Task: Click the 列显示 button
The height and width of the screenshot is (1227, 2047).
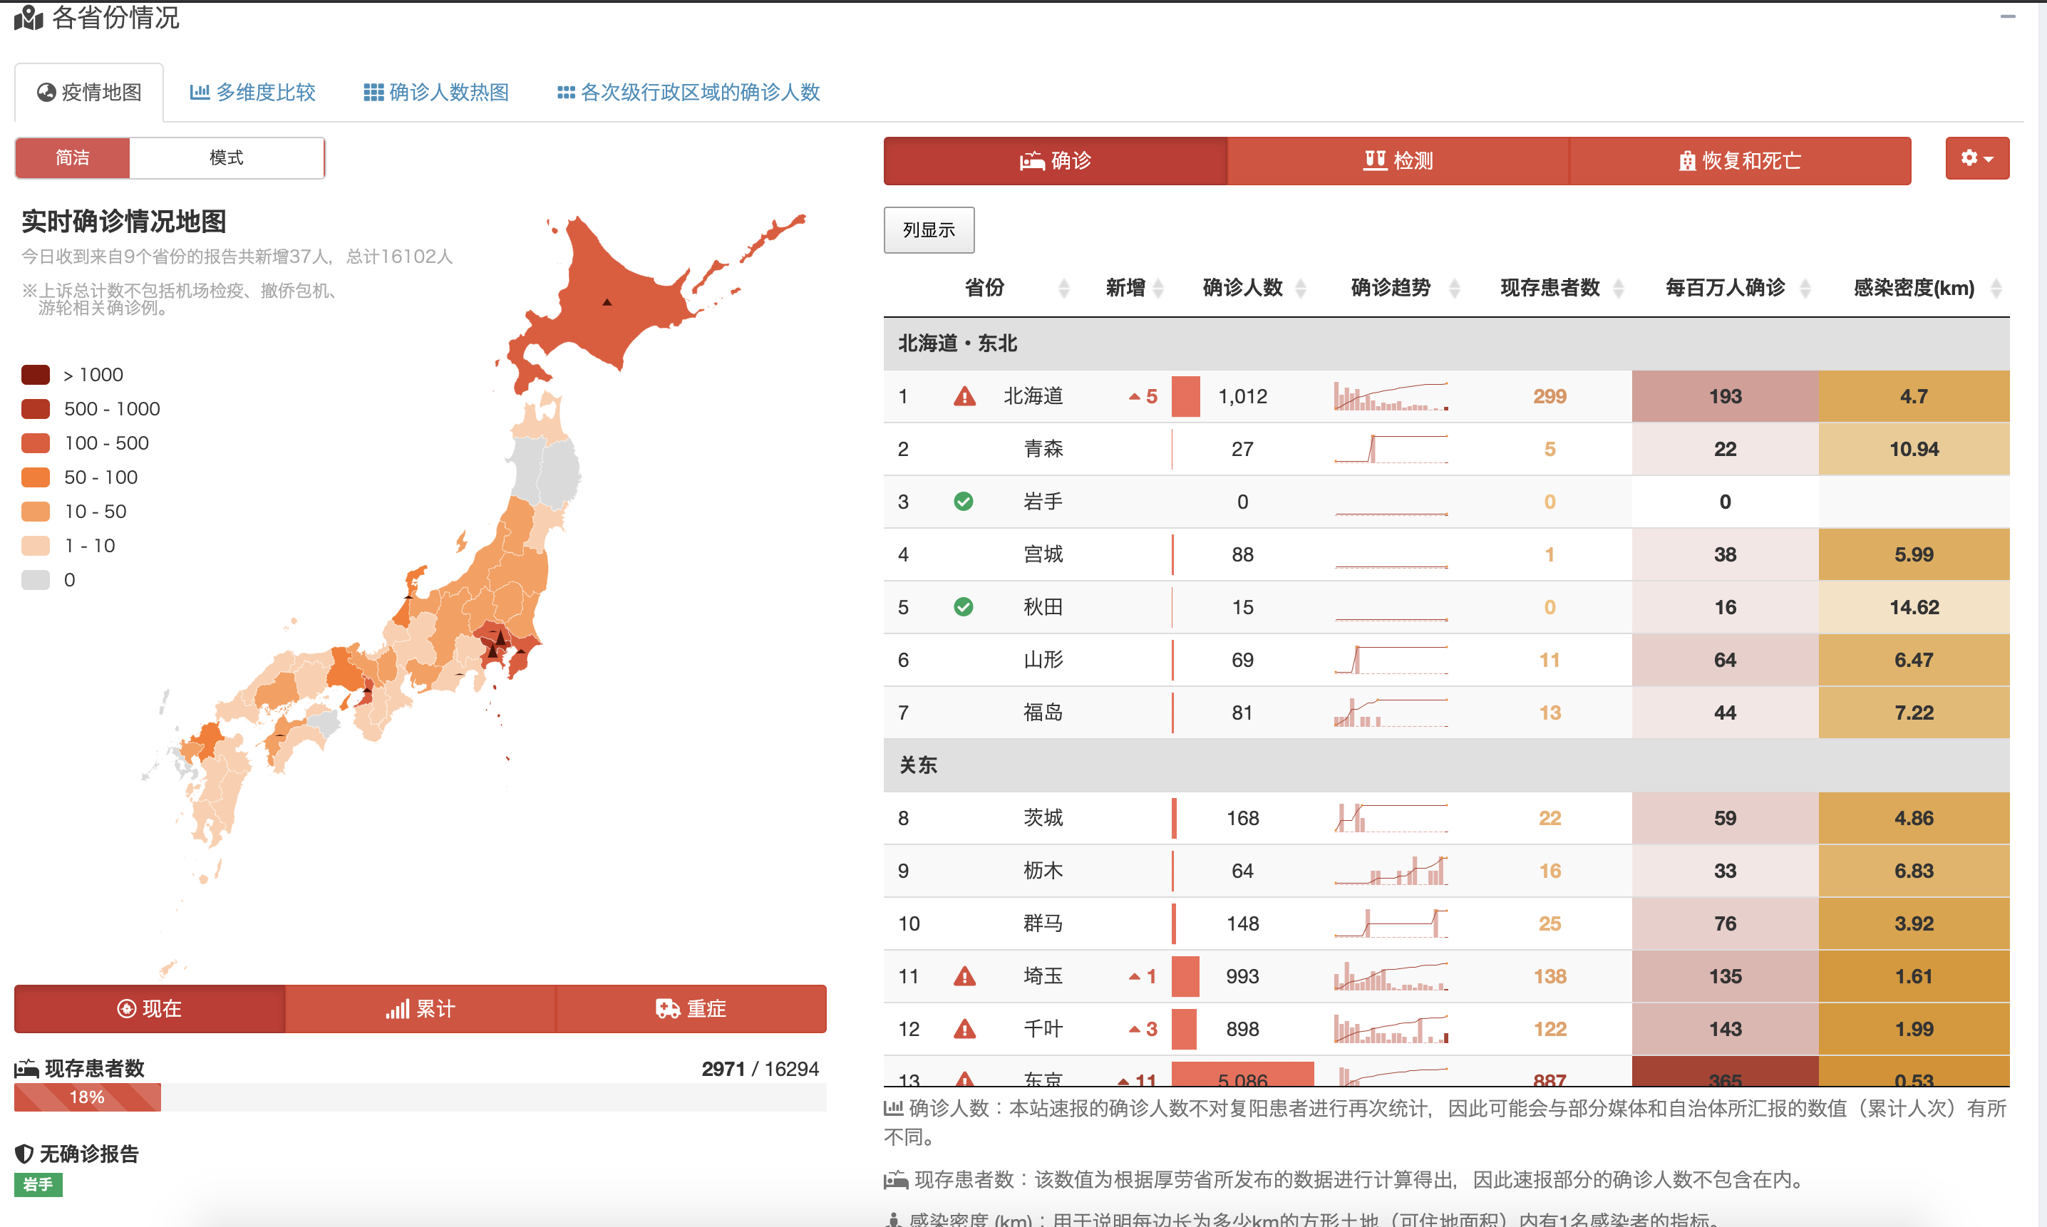Action: tap(929, 230)
